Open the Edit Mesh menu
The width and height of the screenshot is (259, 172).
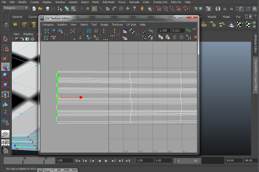(x=108, y=2)
